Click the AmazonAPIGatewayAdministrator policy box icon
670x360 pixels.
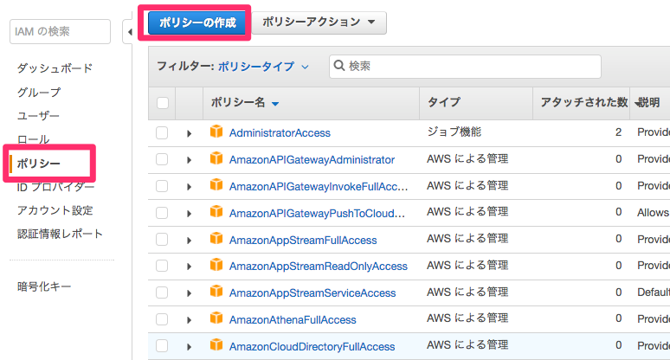(x=216, y=158)
